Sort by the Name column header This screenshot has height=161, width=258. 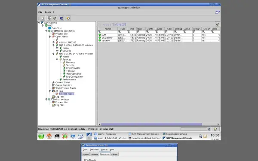[x=108, y=29]
